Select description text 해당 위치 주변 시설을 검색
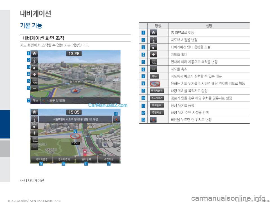The width and height of the screenshot is (270, 203). pos(190,112)
